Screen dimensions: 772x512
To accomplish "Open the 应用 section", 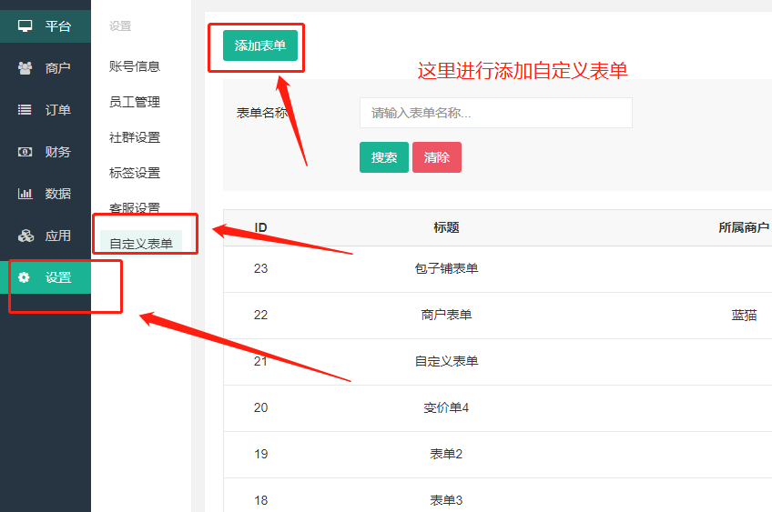I will coord(46,236).
